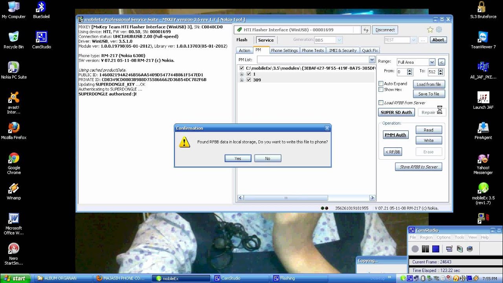Click the '< RF/BB' button

(393, 152)
